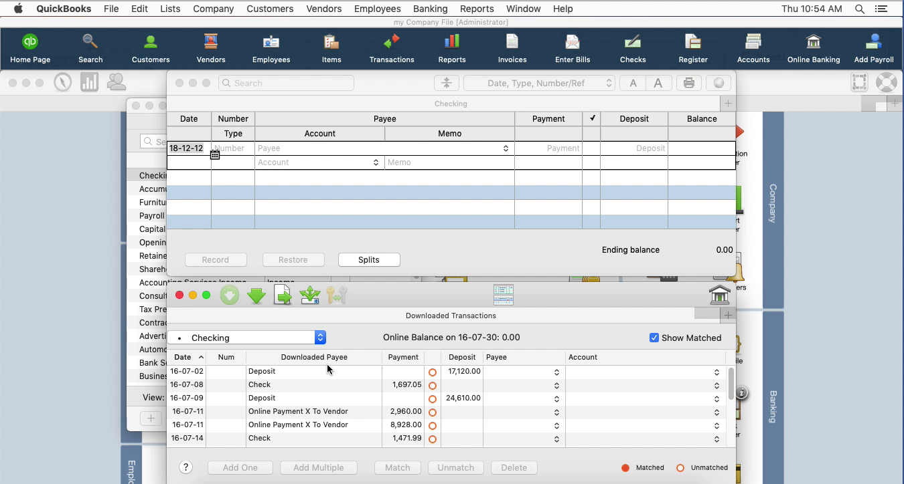Open the calendar picker beside the date

tap(215, 155)
